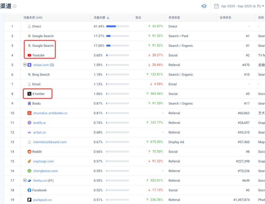Click the Google icon in the Search / Paid row

click(29, 36)
